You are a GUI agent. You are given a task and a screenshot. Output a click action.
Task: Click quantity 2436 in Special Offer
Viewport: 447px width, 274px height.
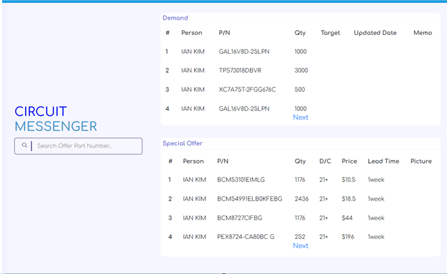302,199
